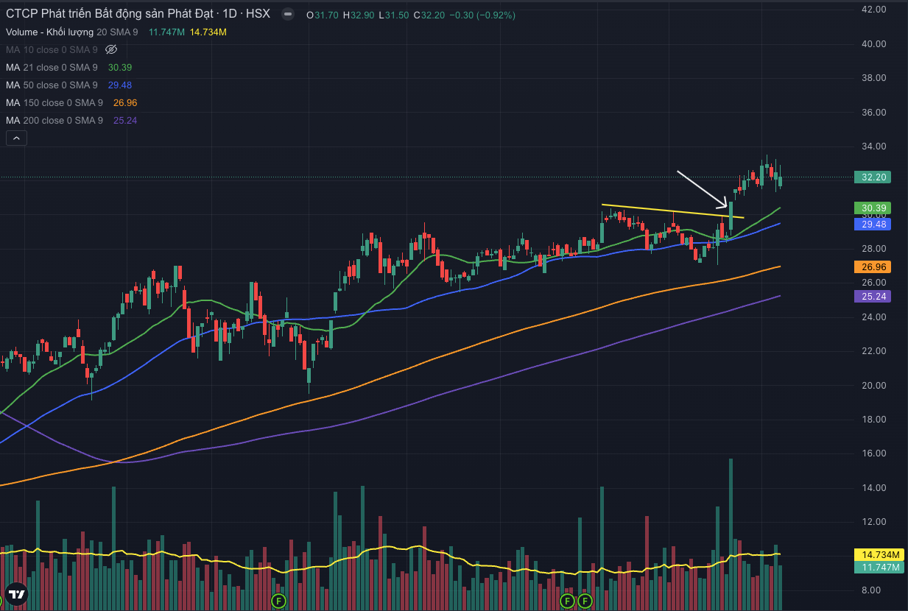Select the MA 10 close 0 SMA 9 legend
Screen dimensions: 908x611
pyautogui.click(x=52, y=50)
